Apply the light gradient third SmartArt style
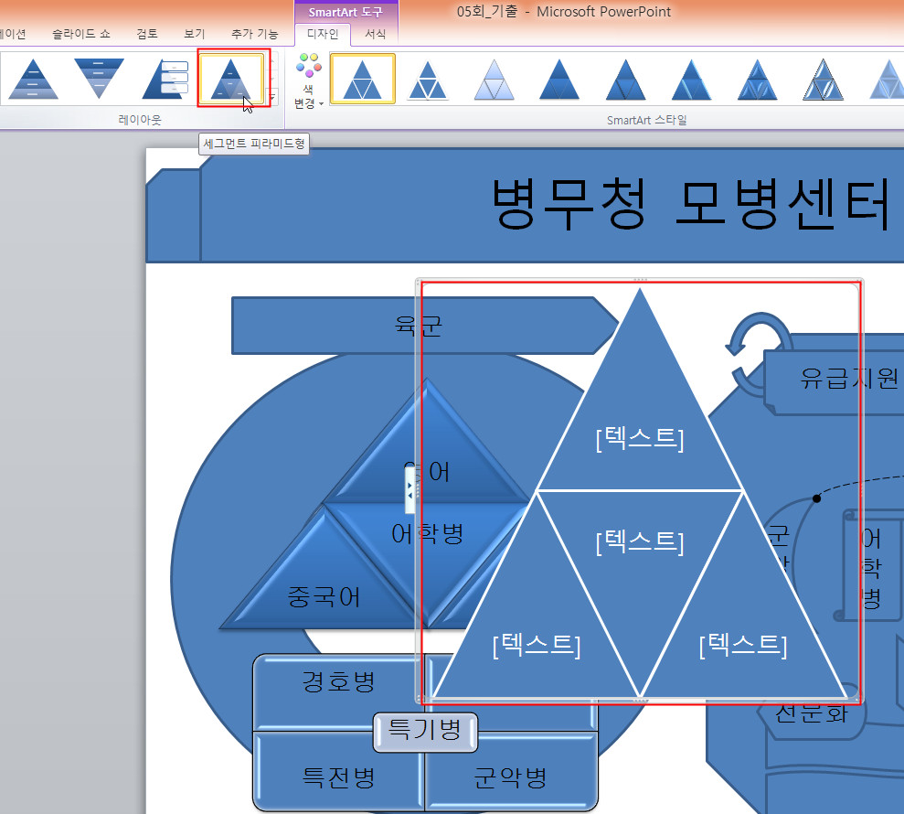Screen dimensions: 904x814 494,80
